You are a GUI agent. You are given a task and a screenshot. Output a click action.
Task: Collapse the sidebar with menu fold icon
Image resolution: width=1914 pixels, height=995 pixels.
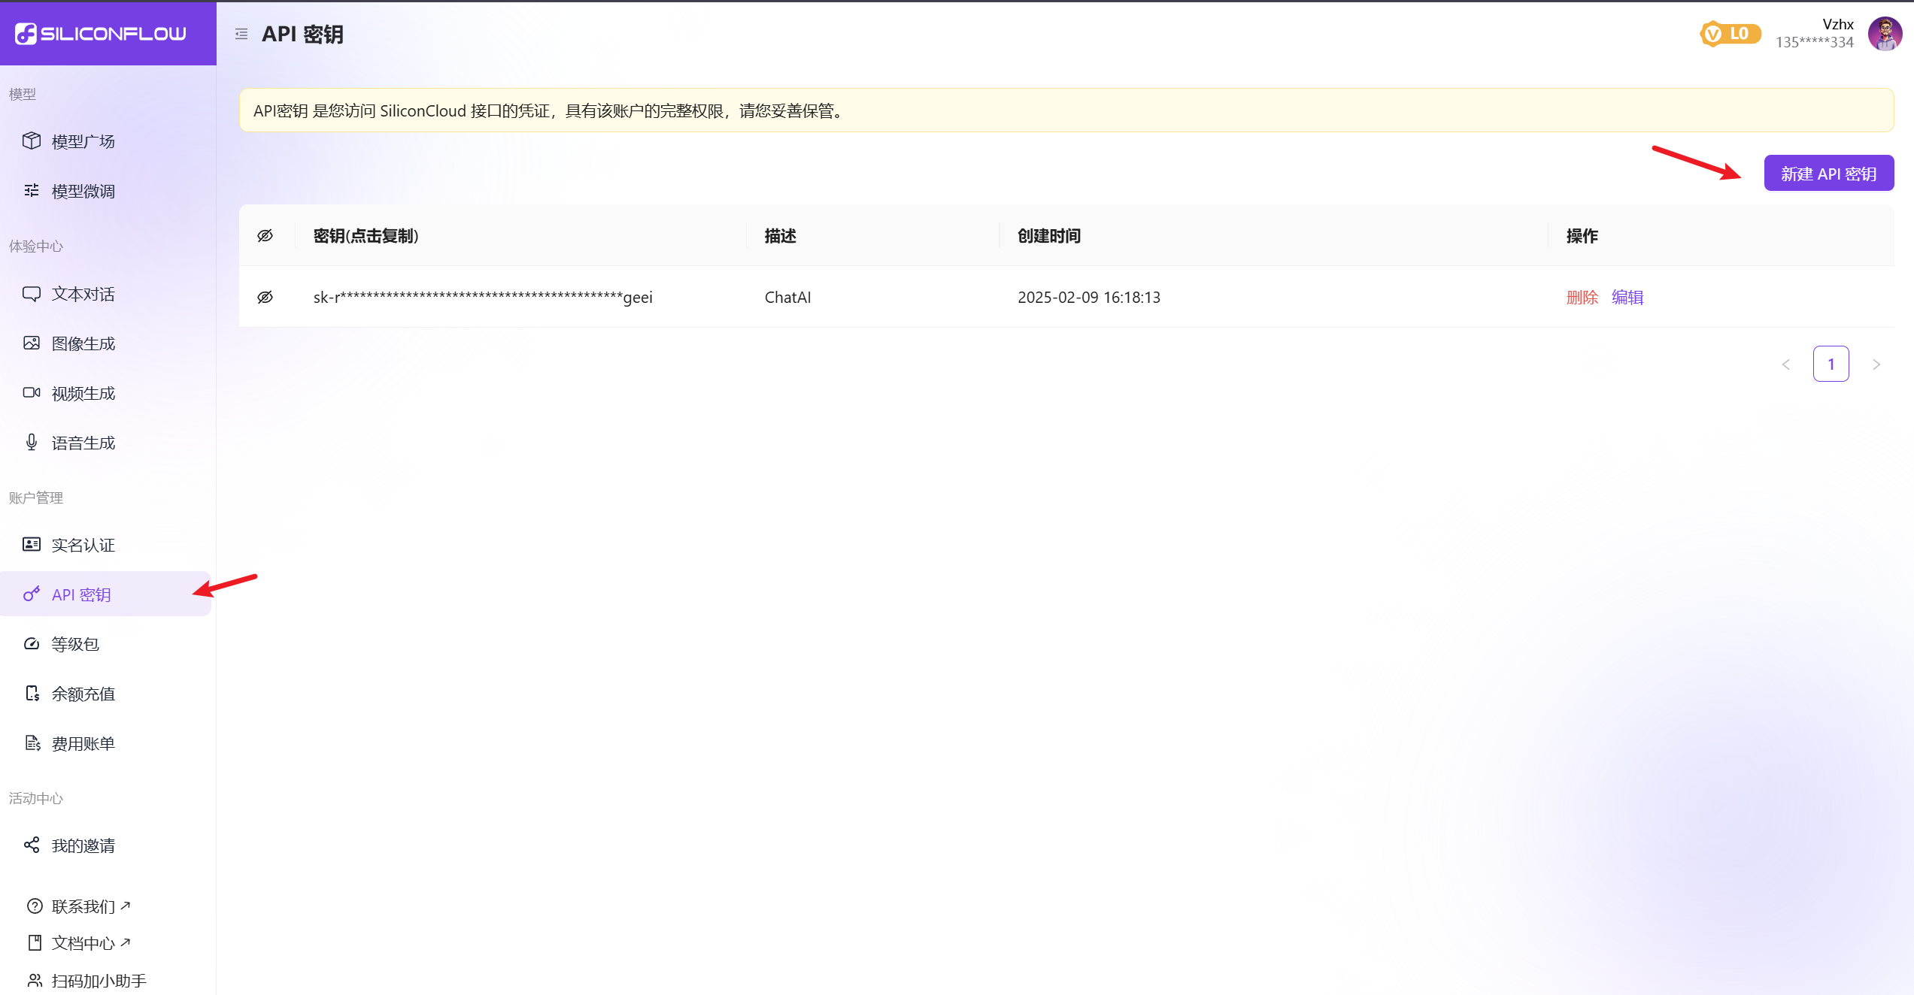tap(241, 34)
